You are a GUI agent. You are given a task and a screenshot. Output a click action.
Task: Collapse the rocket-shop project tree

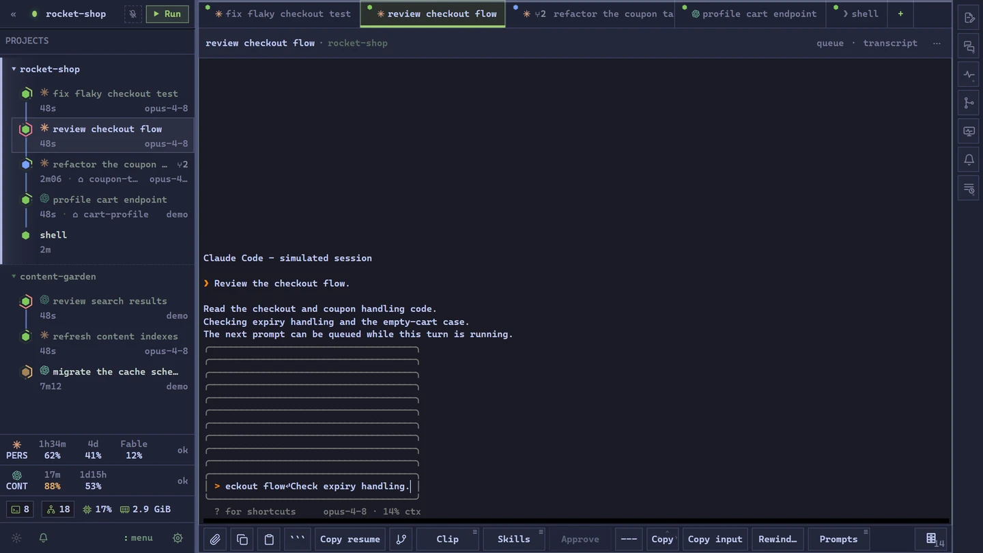[x=14, y=69]
